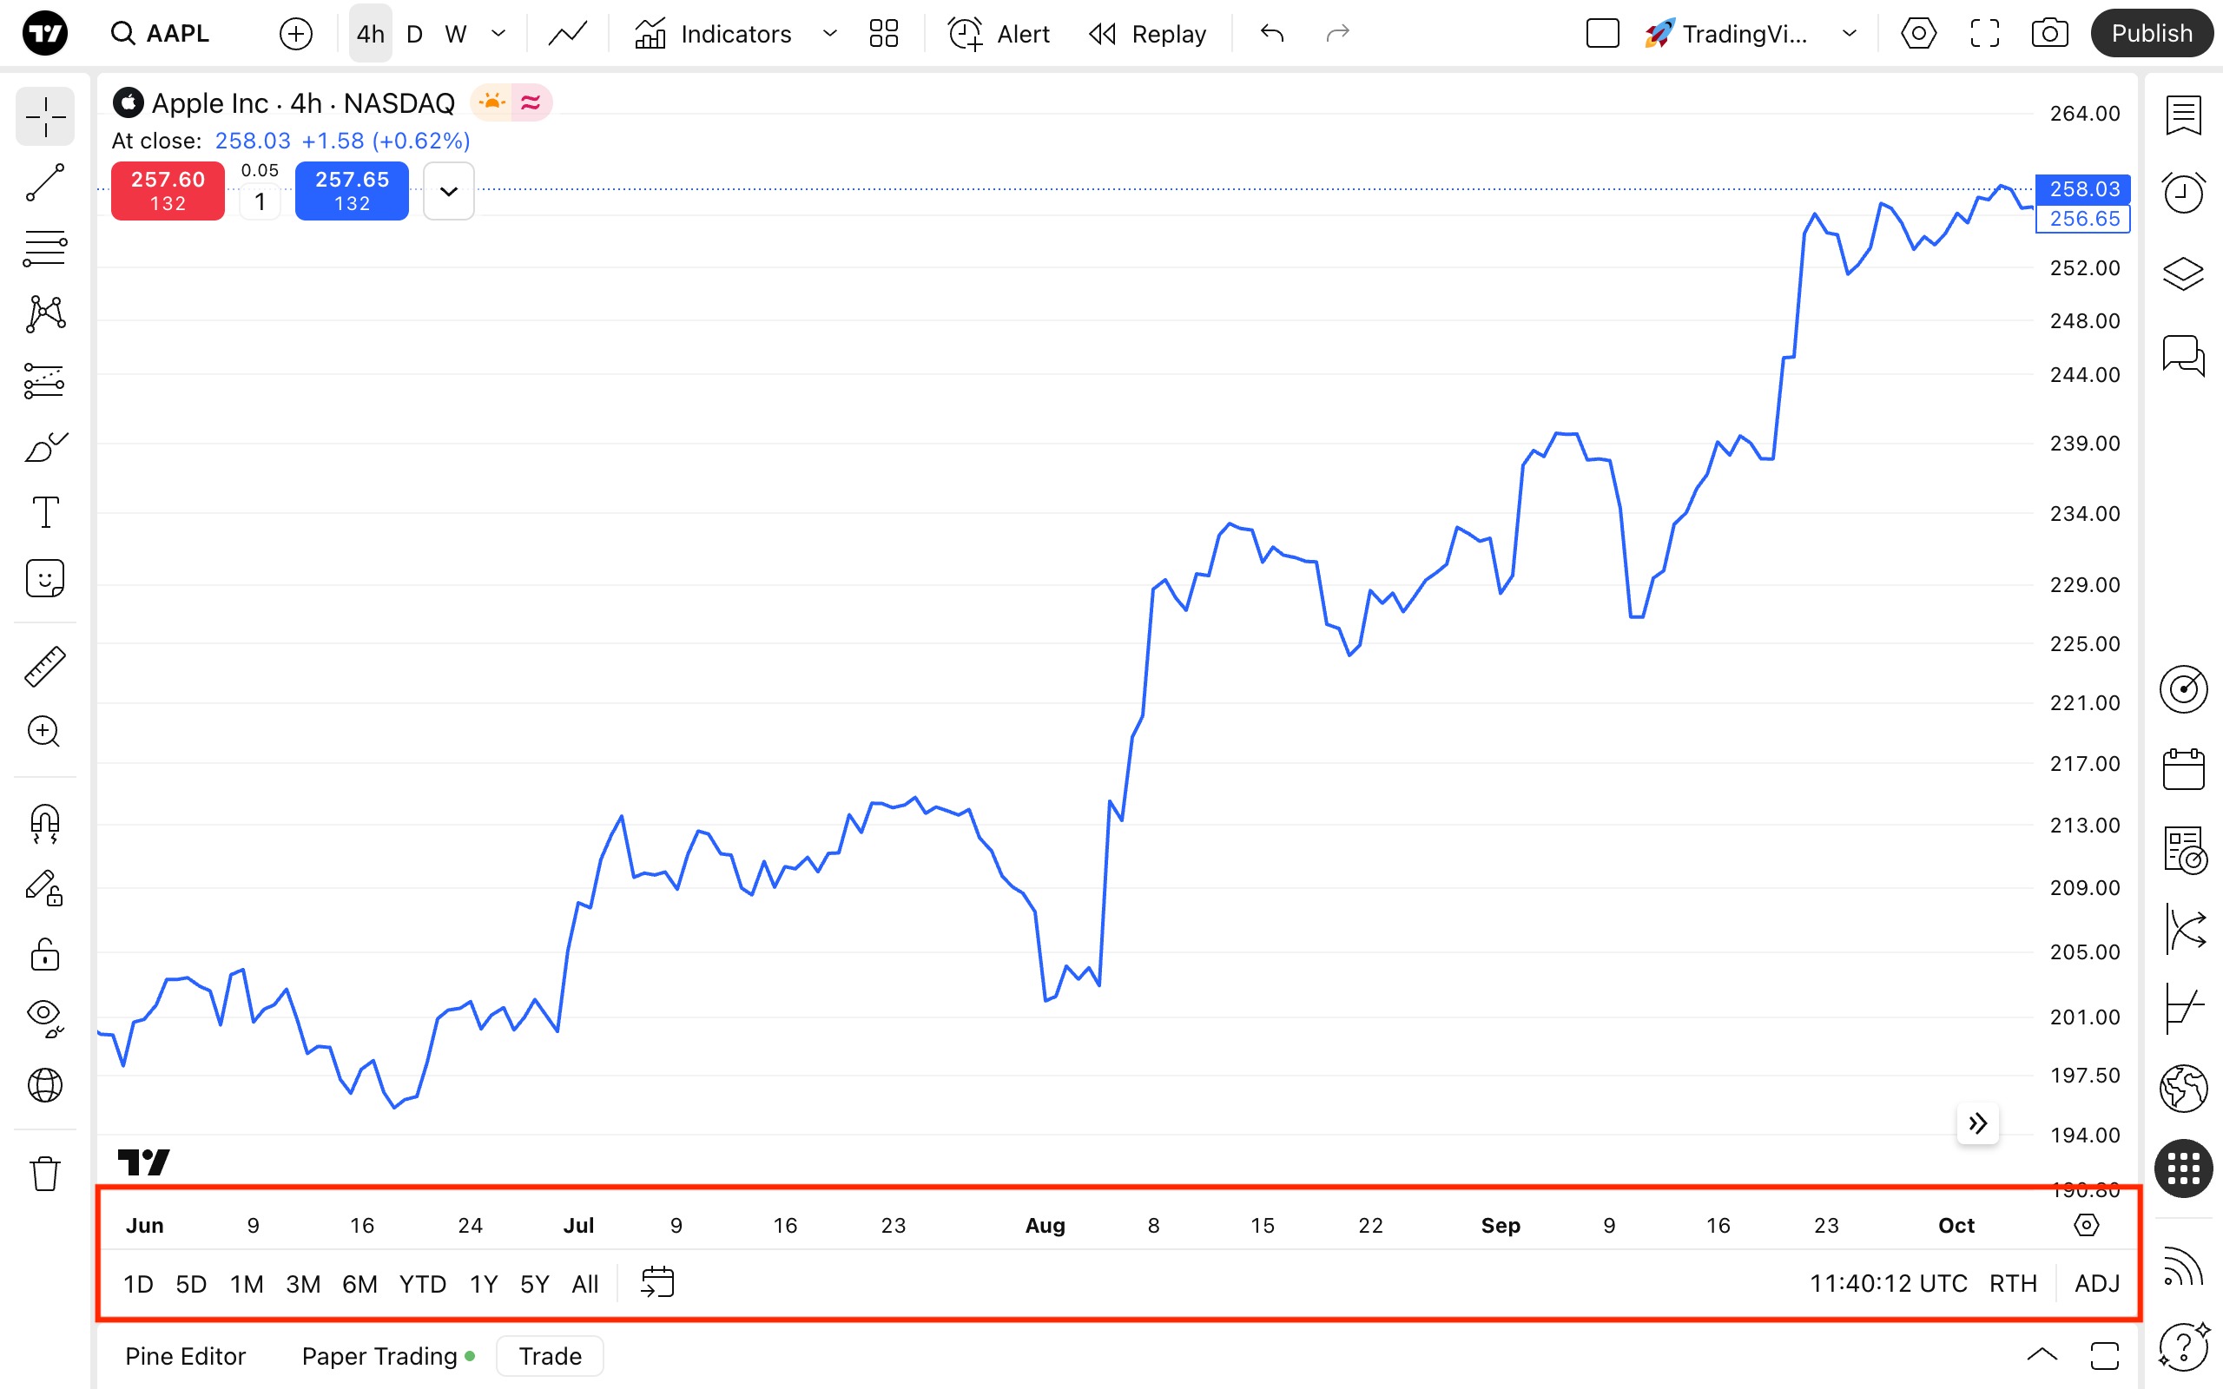Open the Watchlist panel icon
Image resolution: width=2223 pixels, height=1389 pixels.
click(2182, 115)
